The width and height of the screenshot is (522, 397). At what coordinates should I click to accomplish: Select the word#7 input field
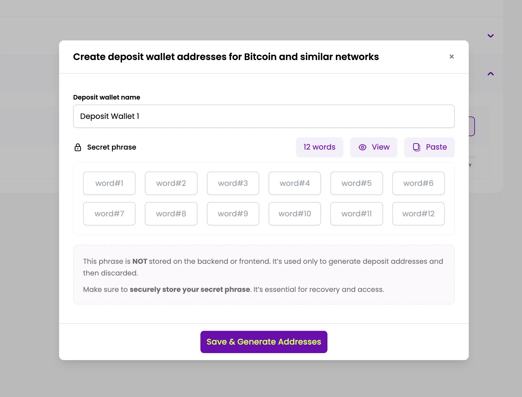(109, 214)
